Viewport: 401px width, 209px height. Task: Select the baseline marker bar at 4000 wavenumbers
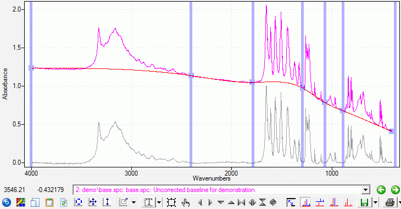(x=31, y=84)
